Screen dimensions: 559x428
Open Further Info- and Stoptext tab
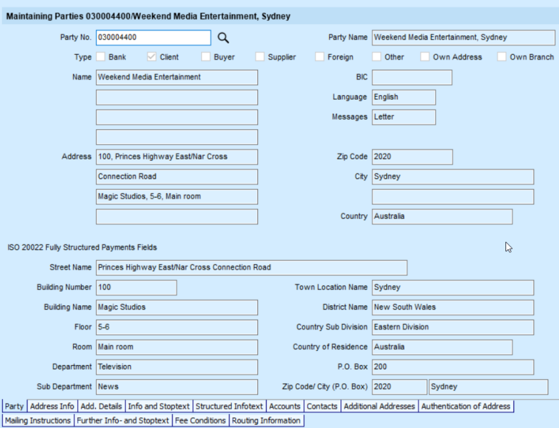[x=123, y=421]
